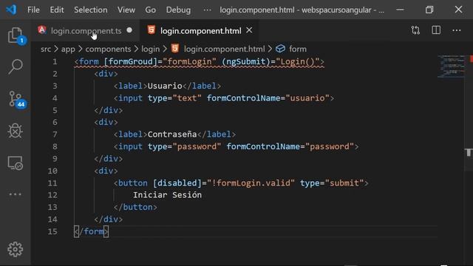Click line number 15 in gutter
Image resolution: width=473 pixels, height=266 pixels.
tap(52, 231)
